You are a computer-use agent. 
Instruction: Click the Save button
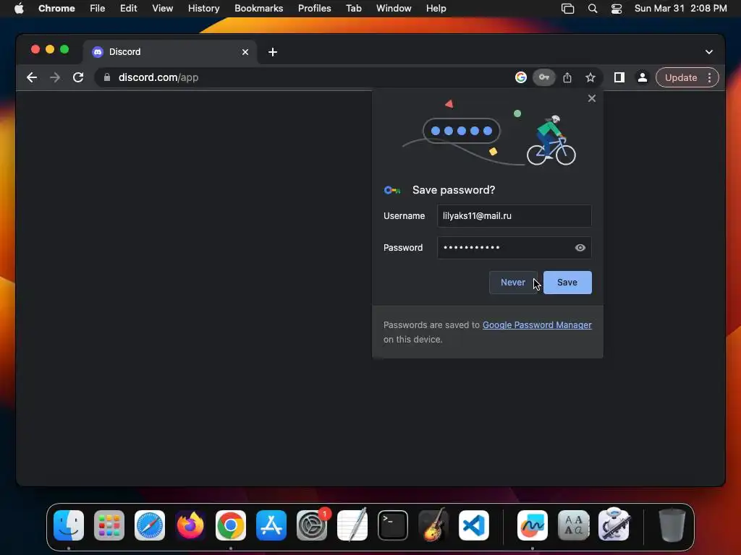tap(567, 283)
